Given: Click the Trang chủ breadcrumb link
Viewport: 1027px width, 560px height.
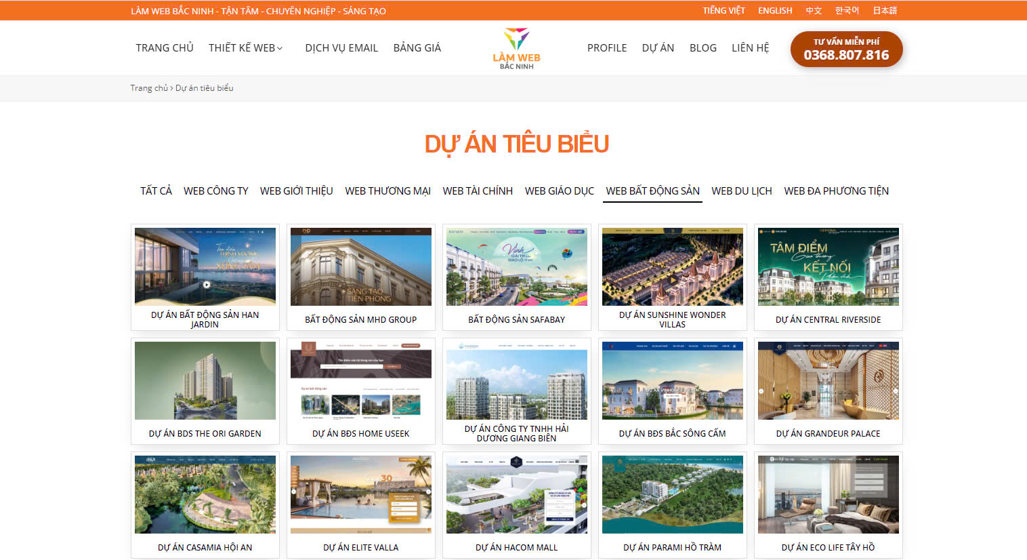Looking at the screenshot, I should [x=149, y=88].
